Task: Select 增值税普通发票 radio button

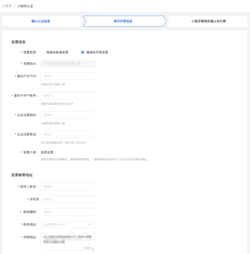Action: pyautogui.click(x=42, y=52)
